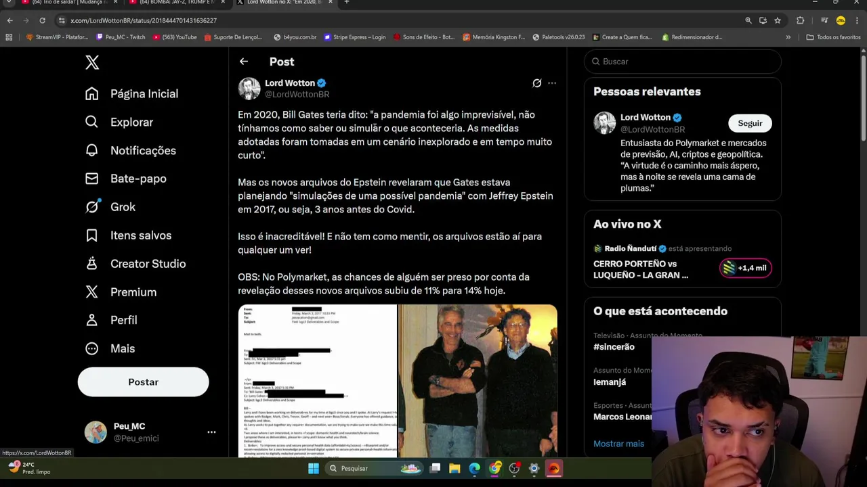Click the 24°C weather widget
867x487 pixels.
(30, 468)
